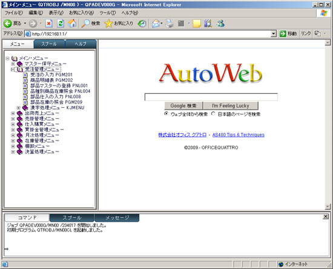Click the yellow note Discuss icon
Screen dimensions: 333x269
197,24
